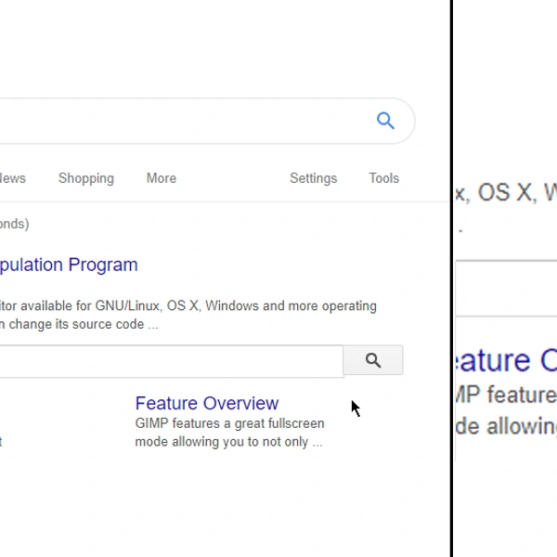Click the gray site search magnifier button
Viewport: 557px width, 557px height.
pyautogui.click(x=373, y=360)
